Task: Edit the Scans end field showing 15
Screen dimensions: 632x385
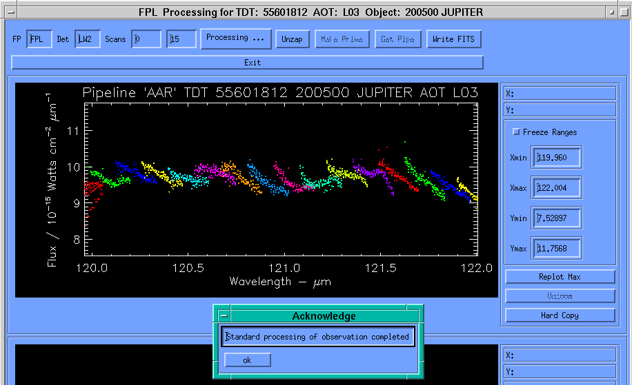Action: tap(181, 39)
